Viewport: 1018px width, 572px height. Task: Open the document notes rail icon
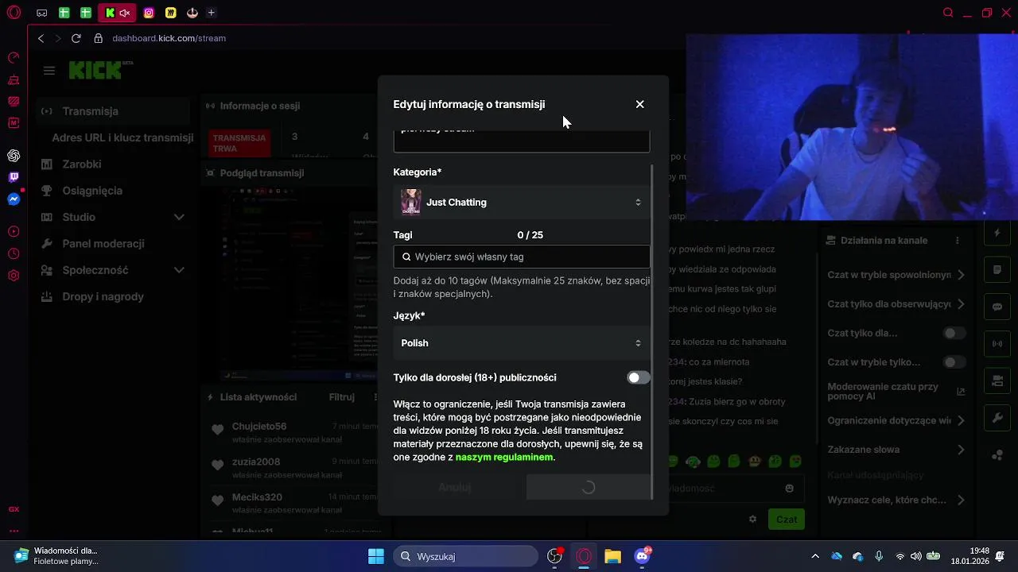pyautogui.click(x=997, y=270)
